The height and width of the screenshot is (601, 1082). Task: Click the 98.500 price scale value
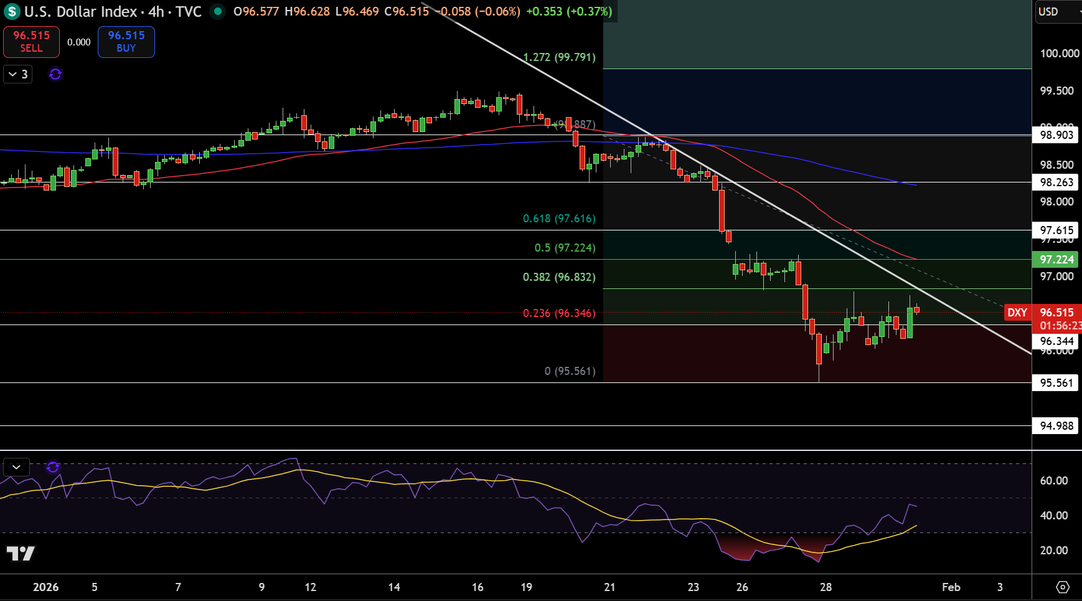pos(1057,165)
